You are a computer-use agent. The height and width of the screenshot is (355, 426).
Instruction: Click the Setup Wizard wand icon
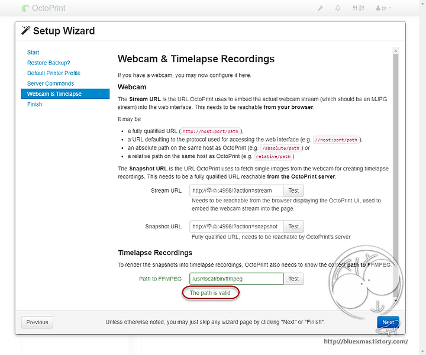pyautogui.click(x=26, y=30)
